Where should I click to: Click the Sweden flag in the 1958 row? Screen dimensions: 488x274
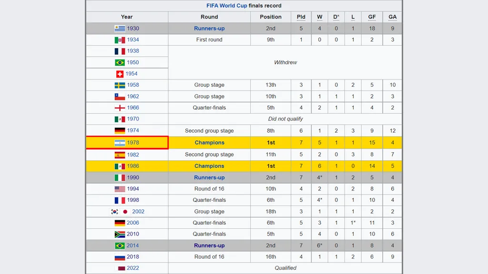tap(120, 85)
